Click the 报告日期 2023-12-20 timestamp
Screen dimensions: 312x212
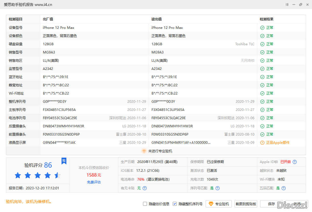[34, 188]
